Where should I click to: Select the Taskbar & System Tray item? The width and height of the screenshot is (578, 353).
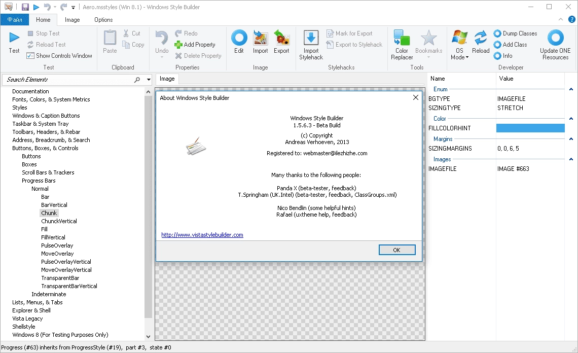coord(41,124)
